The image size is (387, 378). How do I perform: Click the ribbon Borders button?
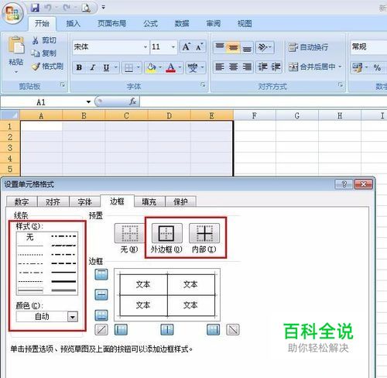[x=128, y=67]
